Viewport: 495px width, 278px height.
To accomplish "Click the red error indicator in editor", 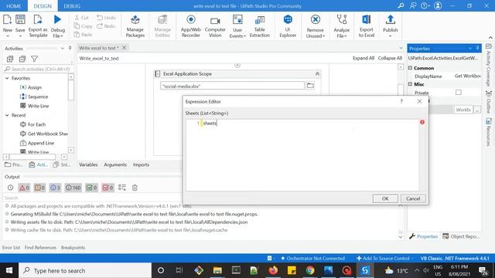I will [422, 122].
